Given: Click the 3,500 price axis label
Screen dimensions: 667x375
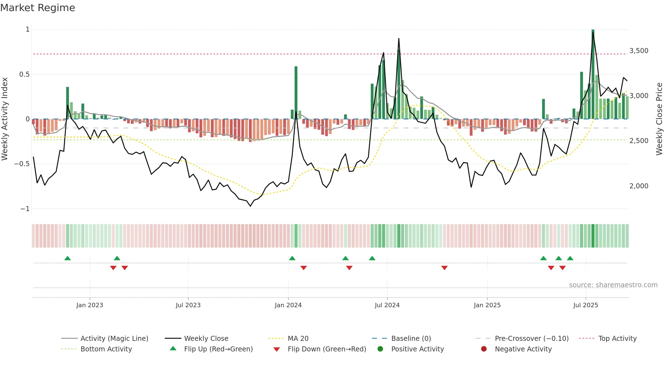Looking at the screenshot, I should [x=639, y=51].
